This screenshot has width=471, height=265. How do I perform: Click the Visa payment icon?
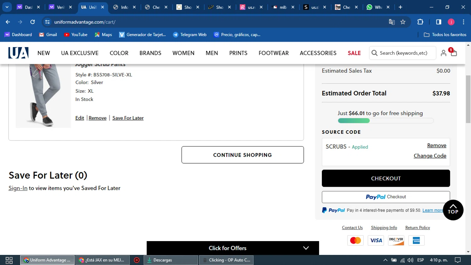376,240
